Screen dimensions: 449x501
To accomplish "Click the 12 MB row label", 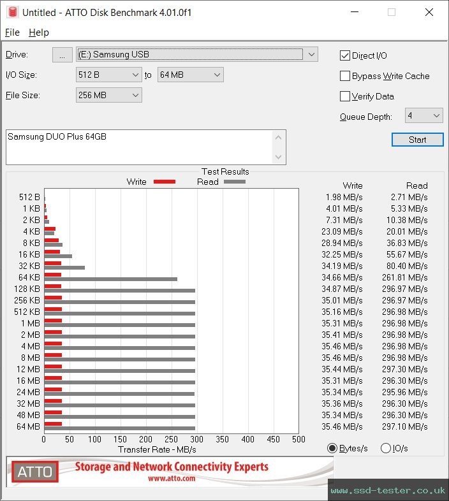I will click(x=28, y=369).
